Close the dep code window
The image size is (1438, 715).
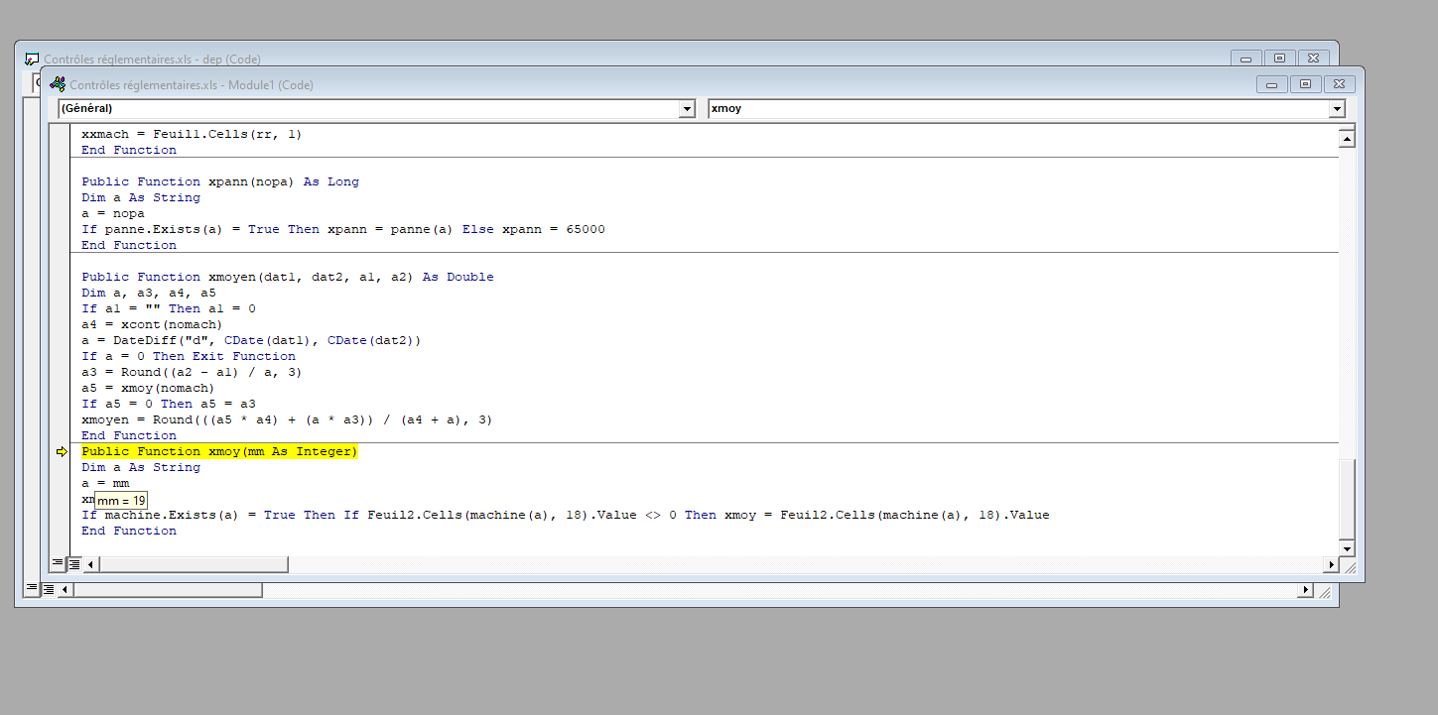[1314, 59]
